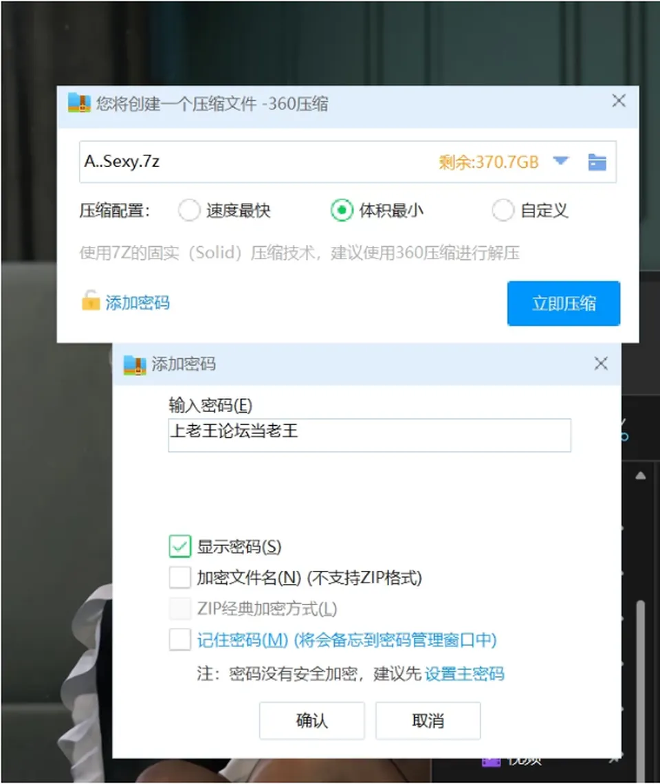This screenshot has width=660, height=784.
Task: Cancel the password dialog with 取消
Action: pyautogui.click(x=428, y=721)
